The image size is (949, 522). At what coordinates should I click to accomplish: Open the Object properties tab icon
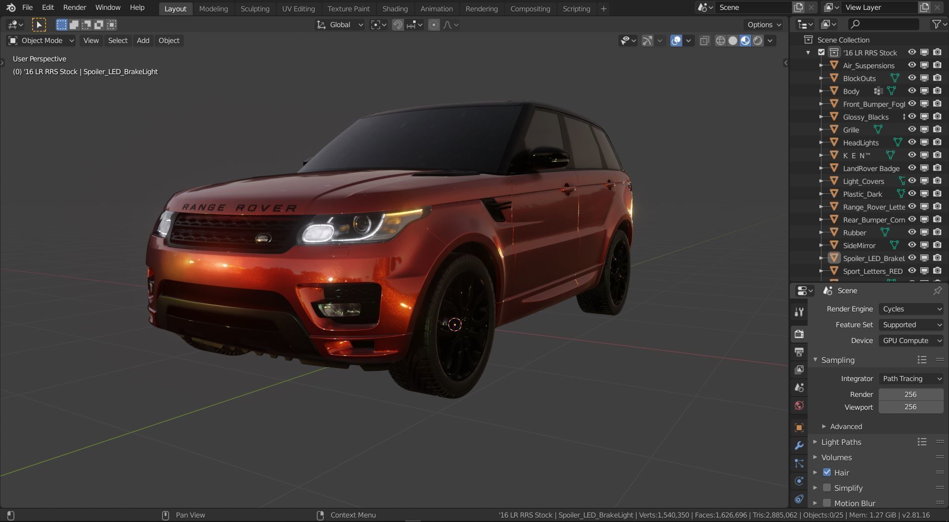coord(799,428)
